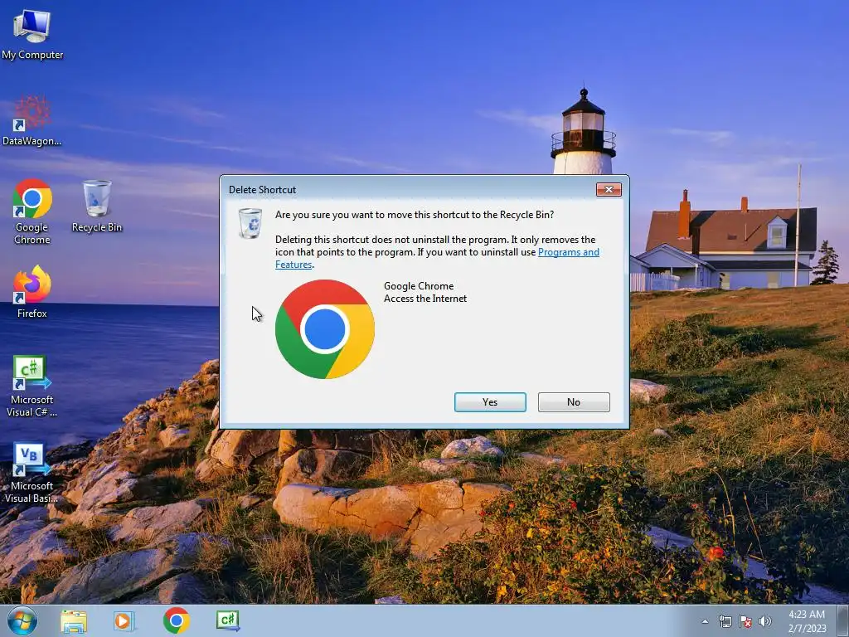Click the network tray icon
Screen dimensions: 849x637
(x=725, y=622)
